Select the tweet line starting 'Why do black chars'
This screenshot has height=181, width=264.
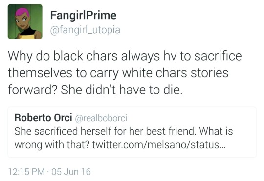click(125, 56)
